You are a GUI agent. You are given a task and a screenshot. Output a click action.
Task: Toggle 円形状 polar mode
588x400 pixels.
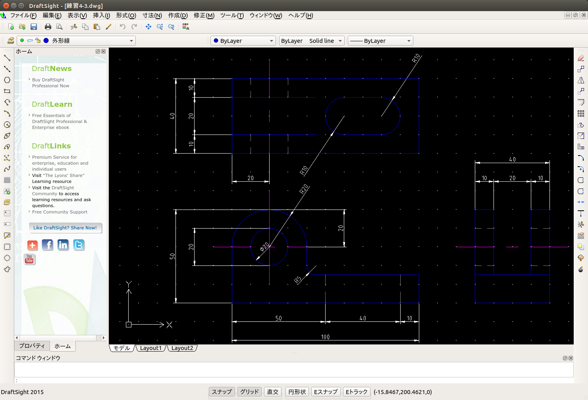(x=297, y=392)
